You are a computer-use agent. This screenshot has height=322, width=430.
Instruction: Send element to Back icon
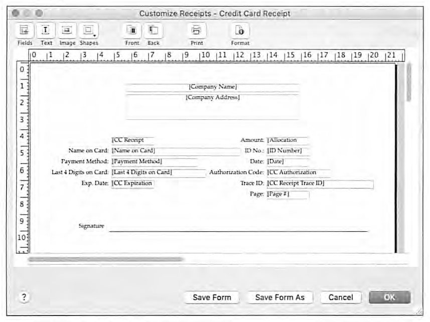tap(154, 30)
